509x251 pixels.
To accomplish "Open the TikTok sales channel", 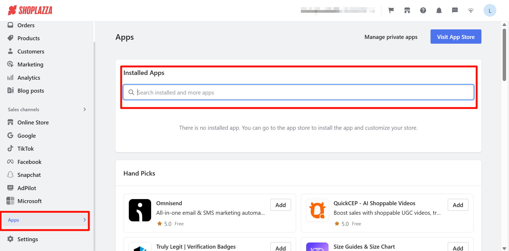I will pyautogui.click(x=25, y=149).
